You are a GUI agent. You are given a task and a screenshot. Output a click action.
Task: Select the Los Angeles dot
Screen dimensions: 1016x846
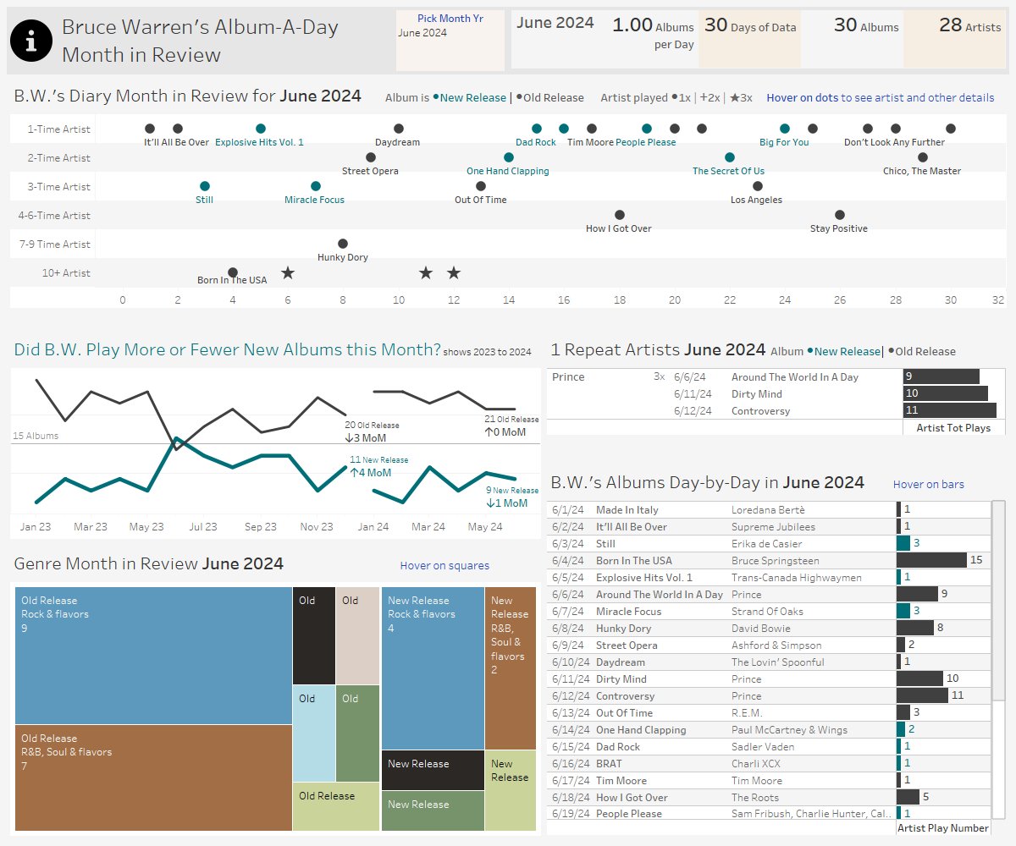tap(758, 186)
